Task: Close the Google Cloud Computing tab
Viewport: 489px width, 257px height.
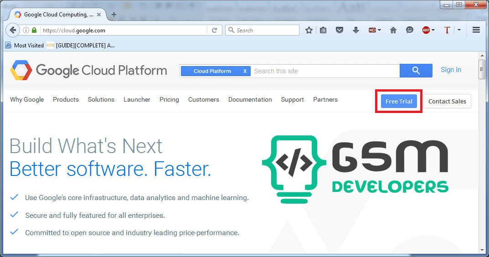Action: point(99,15)
